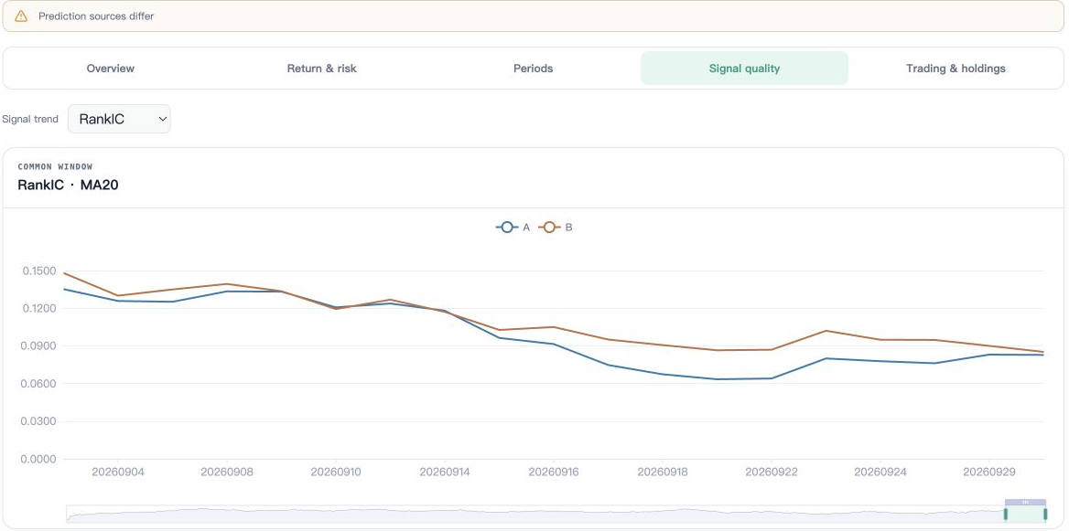The image size is (1069, 531).
Task: Go to the Periods tab
Action: (534, 68)
